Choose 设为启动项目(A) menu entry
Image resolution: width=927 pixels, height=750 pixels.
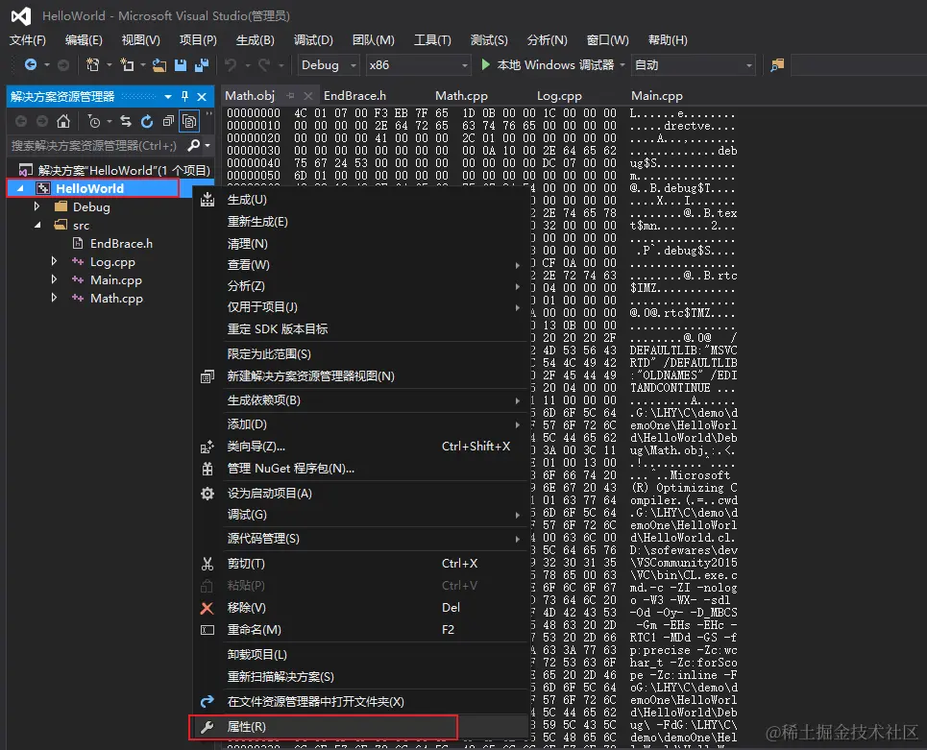[x=361, y=494]
